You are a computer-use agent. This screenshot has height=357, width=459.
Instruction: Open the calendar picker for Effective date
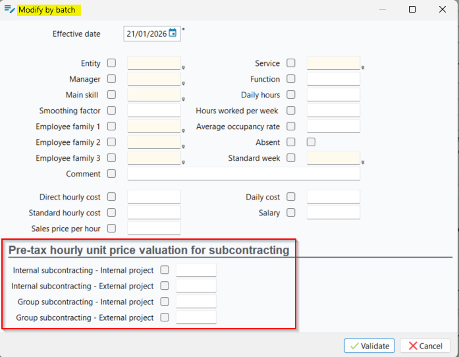tap(173, 34)
